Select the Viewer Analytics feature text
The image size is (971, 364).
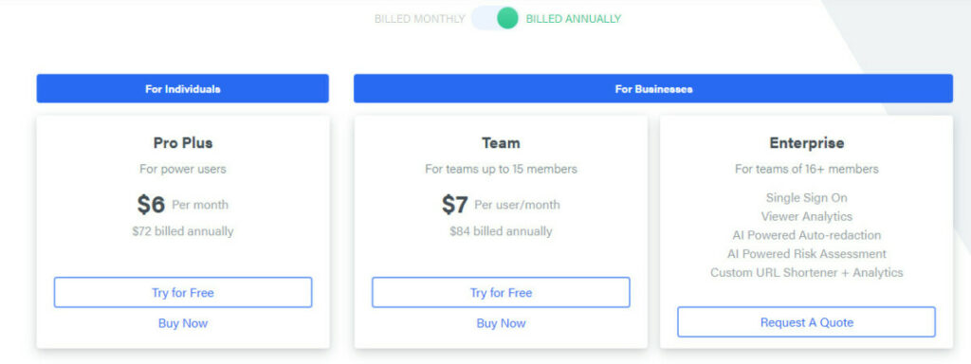[x=806, y=217]
